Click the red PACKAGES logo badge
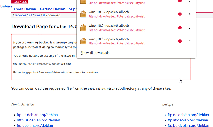This screenshot has width=213, height=127. point(20,2)
